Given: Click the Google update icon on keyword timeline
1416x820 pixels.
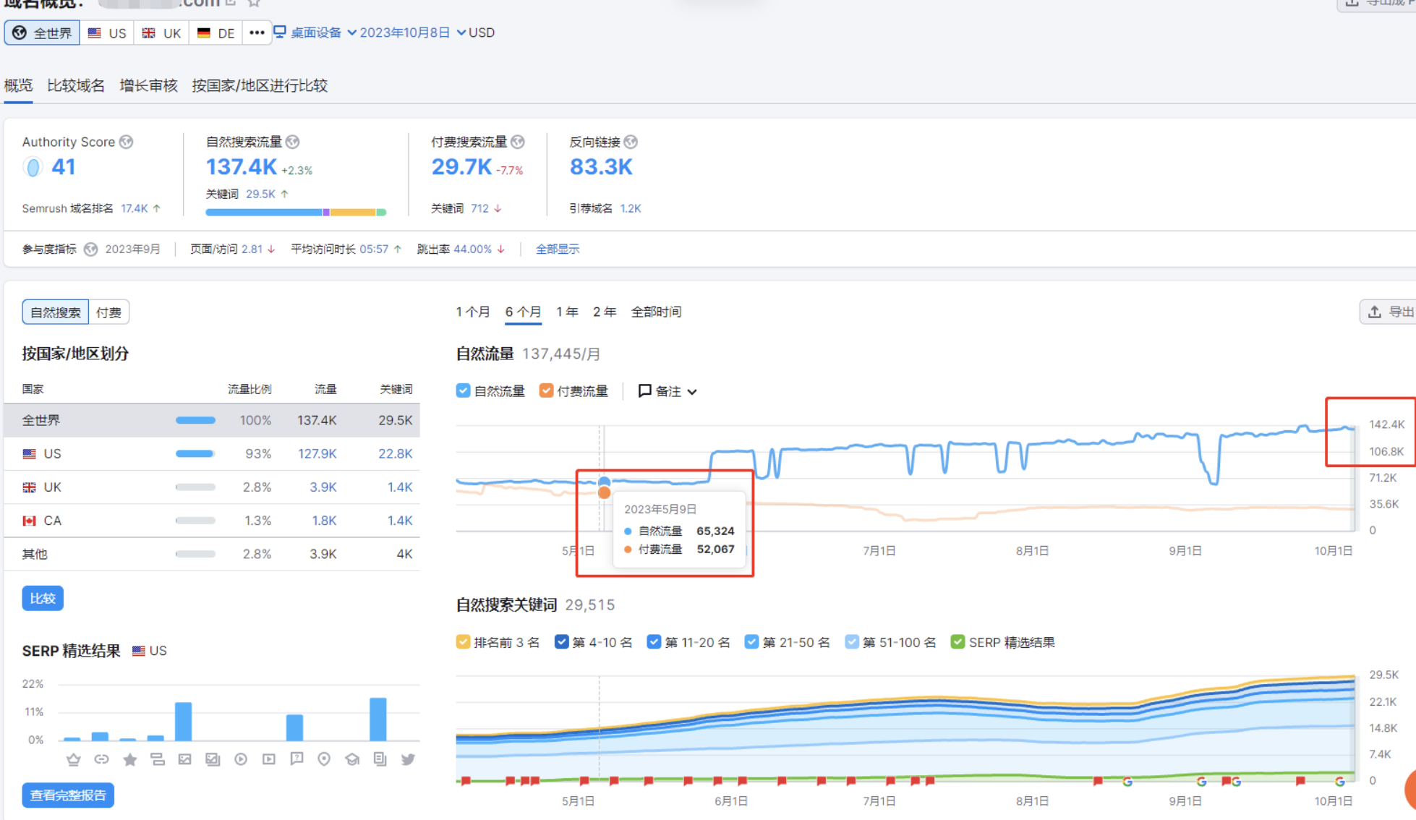Looking at the screenshot, I should click(1127, 781).
